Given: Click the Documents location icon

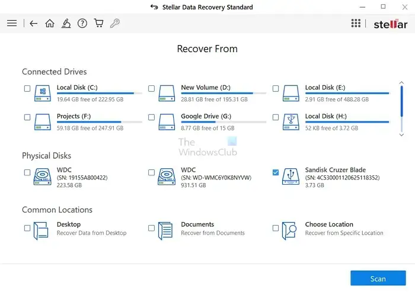Looking at the screenshot, I should click(165, 230).
